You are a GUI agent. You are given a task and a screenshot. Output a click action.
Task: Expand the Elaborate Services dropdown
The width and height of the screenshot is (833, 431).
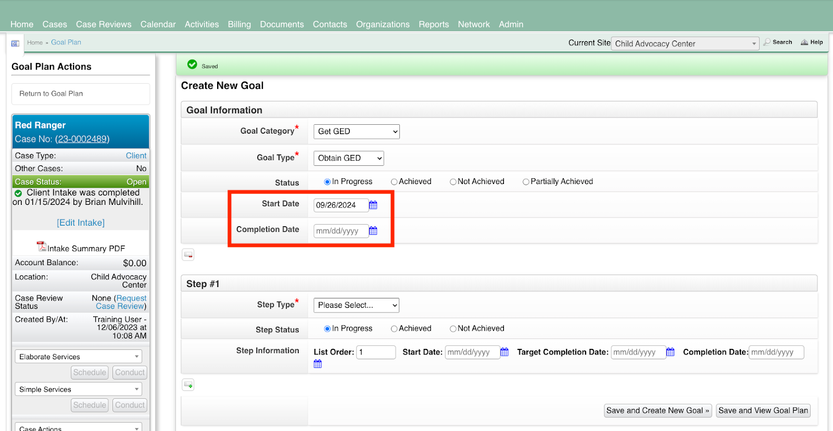(79, 357)
